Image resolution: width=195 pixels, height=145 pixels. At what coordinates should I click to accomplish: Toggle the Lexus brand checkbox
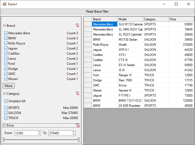click(x=6, y=58)
